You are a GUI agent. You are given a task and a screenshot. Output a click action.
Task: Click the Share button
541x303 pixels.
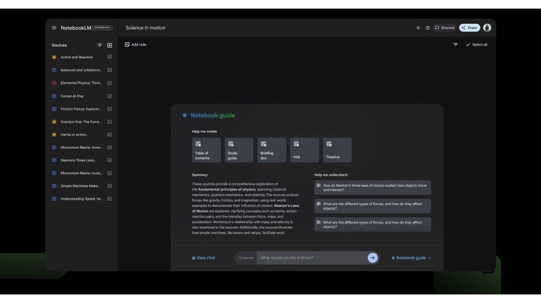469,27
